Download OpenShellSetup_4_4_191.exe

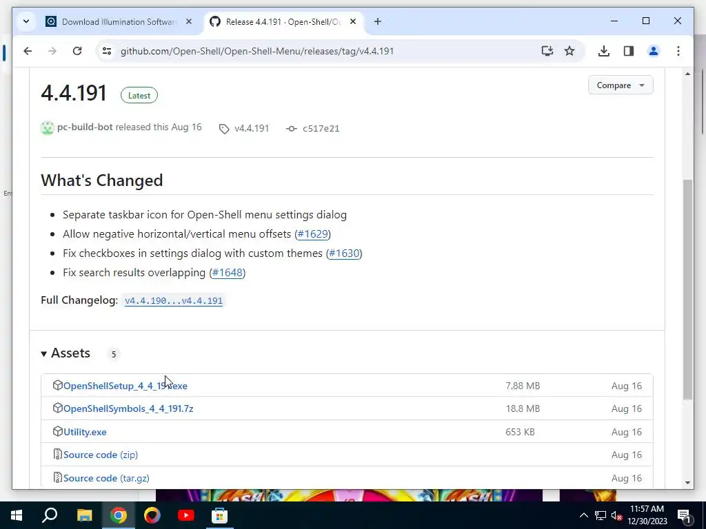(125, 386)
